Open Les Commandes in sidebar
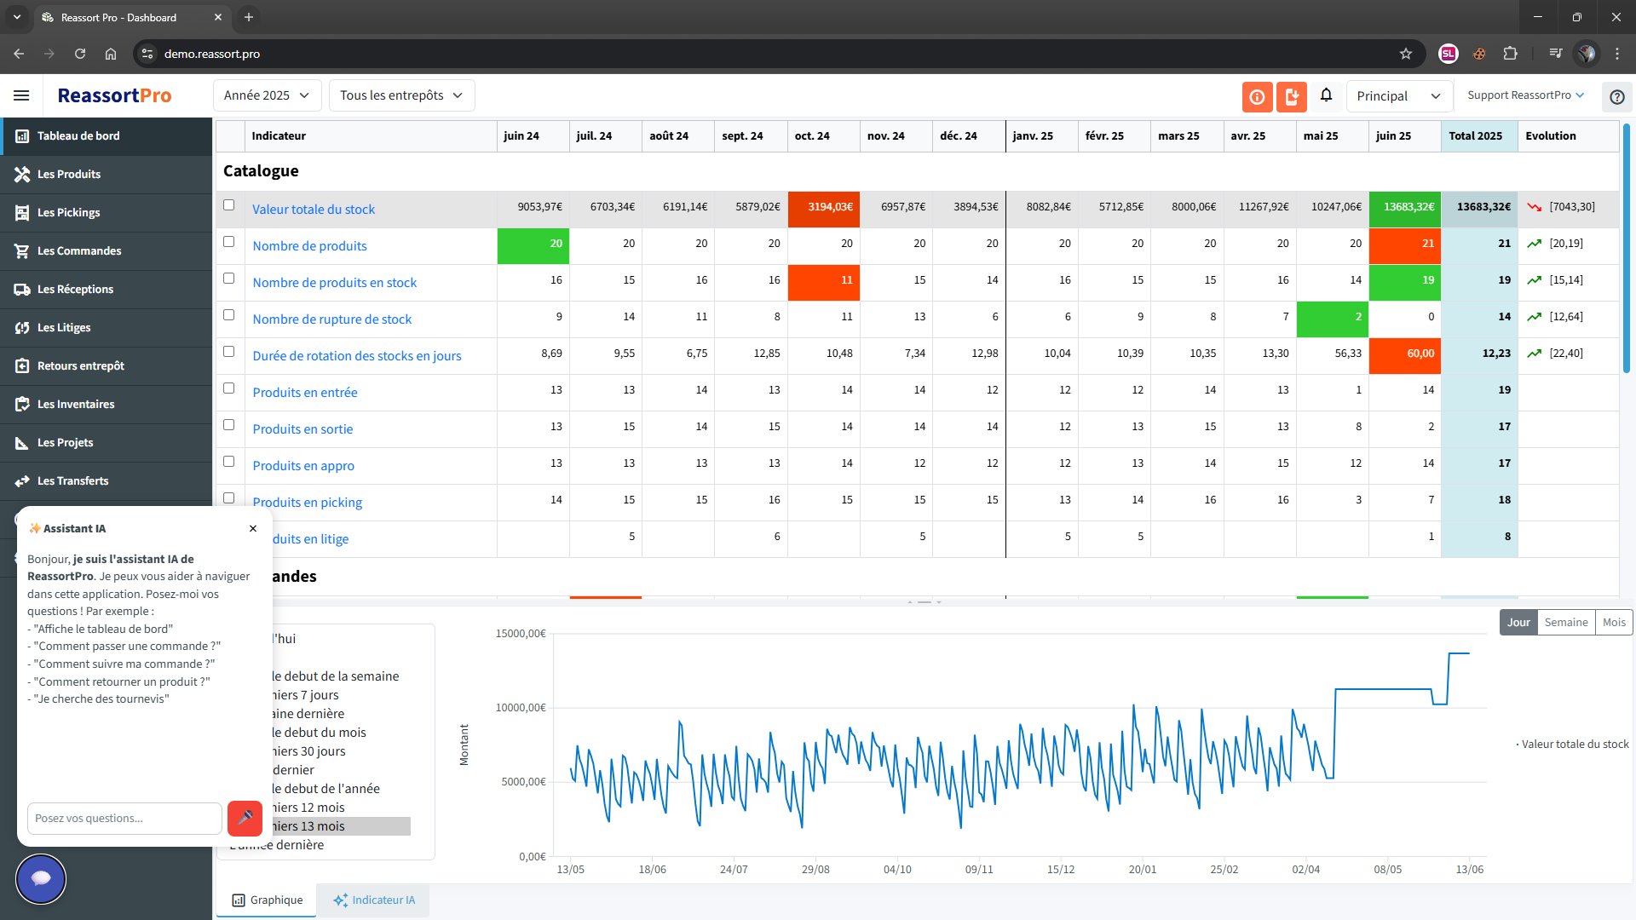1636x920 pixels. click(79, 250)
